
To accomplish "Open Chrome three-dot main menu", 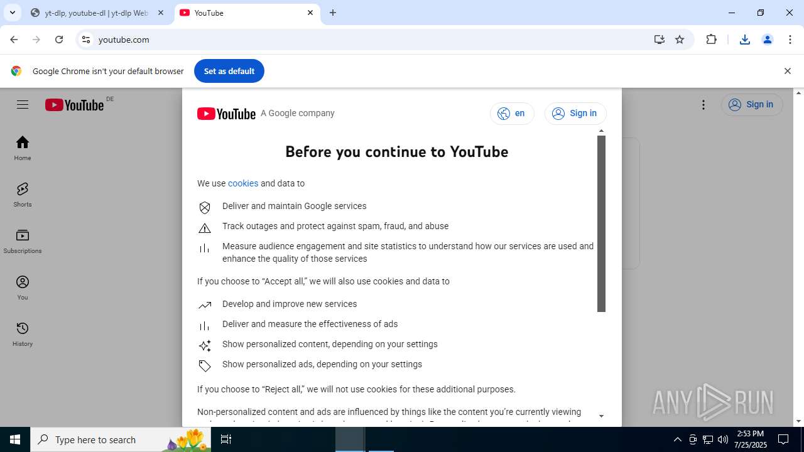I will click(790, 40).
